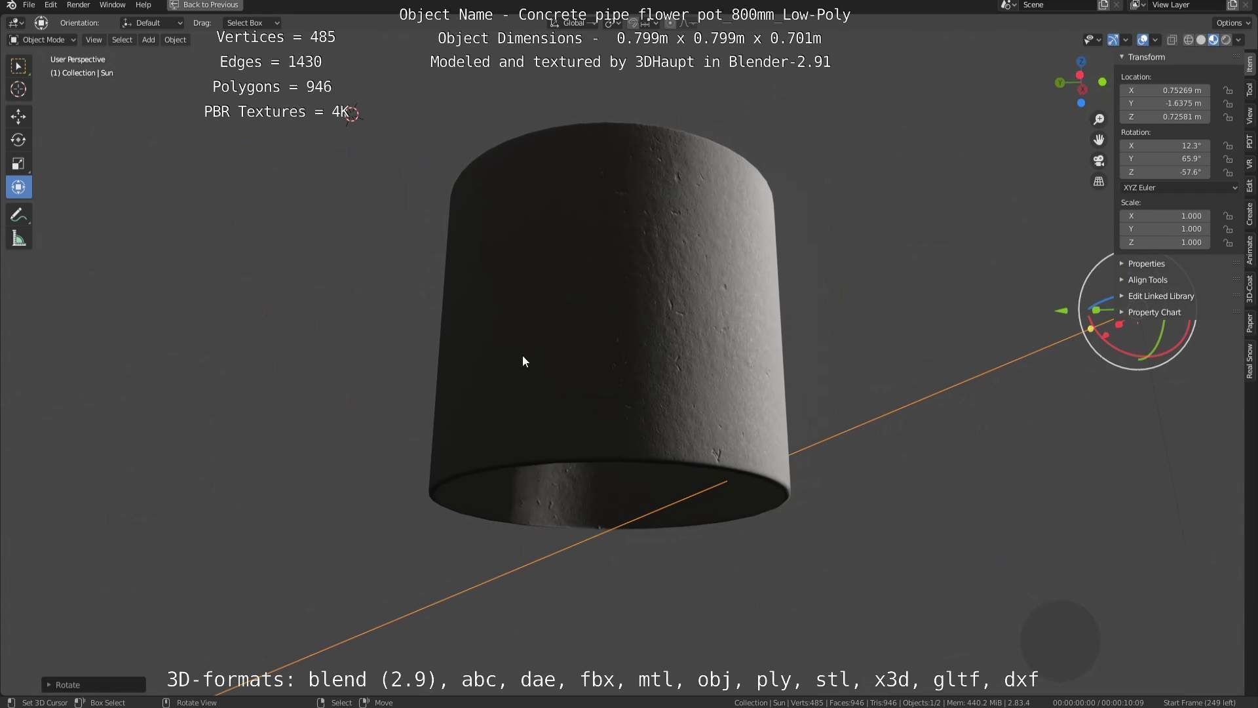Select the Rotate tool in toolbar
1258x708 pixels.
coord(18,140)
